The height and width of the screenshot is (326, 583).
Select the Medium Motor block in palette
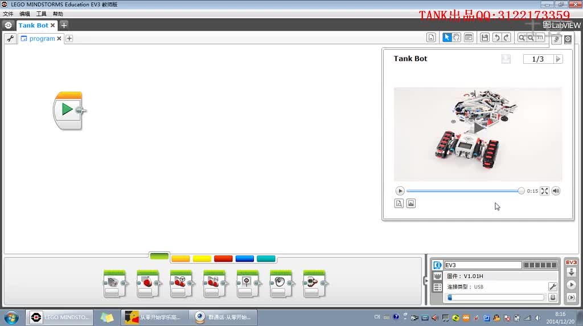(114, 284)
